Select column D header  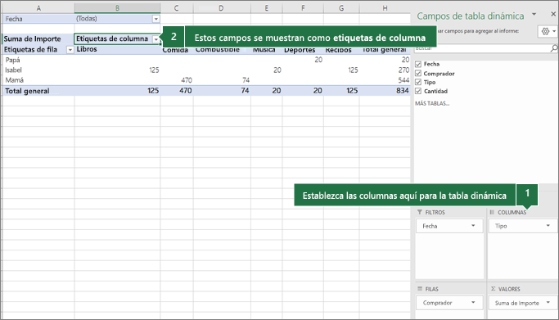click(x=221, y=8)
